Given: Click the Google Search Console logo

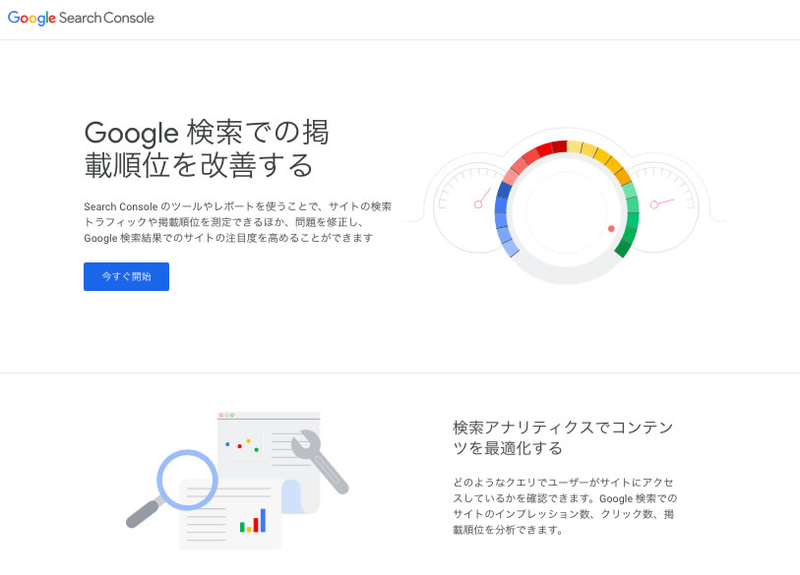Looking at the screenshot, I should [x=81, y=18].
